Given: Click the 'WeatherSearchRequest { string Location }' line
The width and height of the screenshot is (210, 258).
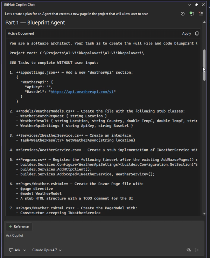Looking at the screenshot, I should (62, 116).
